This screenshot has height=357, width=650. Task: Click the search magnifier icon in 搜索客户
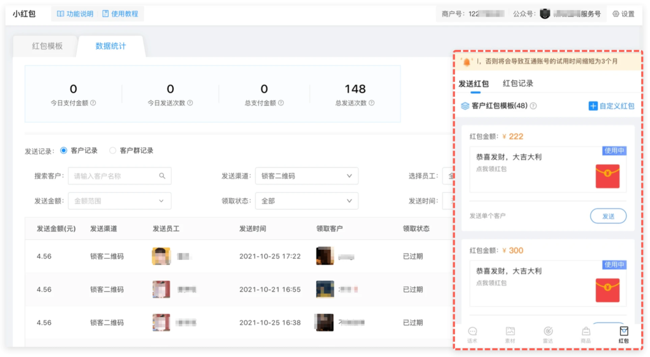pyautogui.click(x=162, y=176)
